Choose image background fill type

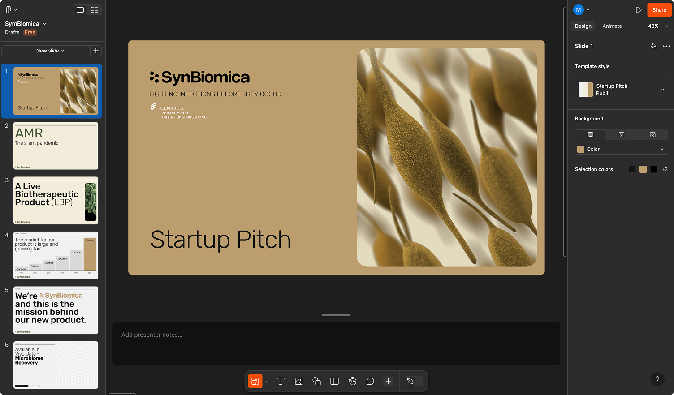coord(652,135)
